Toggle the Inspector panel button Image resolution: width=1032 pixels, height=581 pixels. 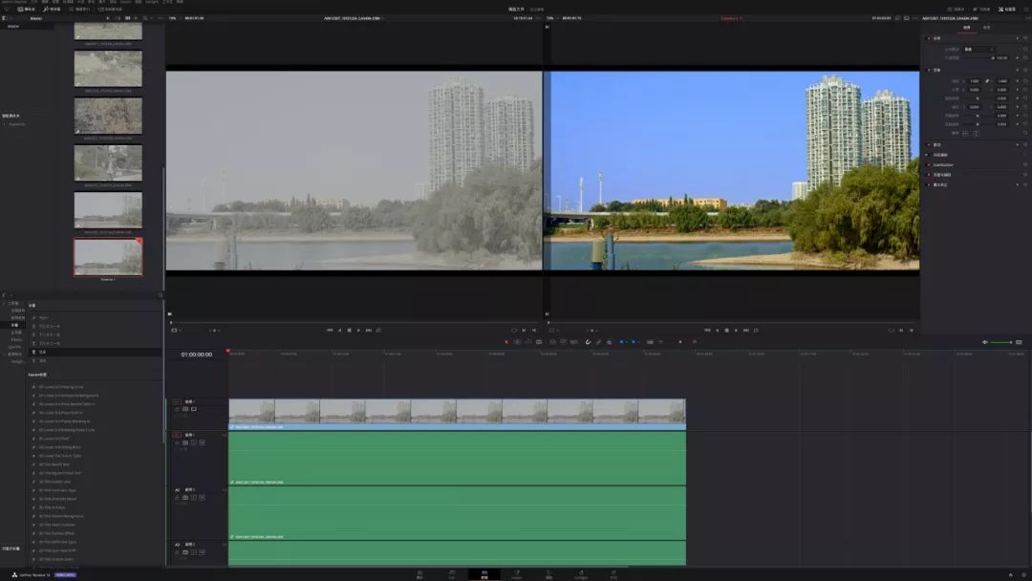tap(1007, 10)
